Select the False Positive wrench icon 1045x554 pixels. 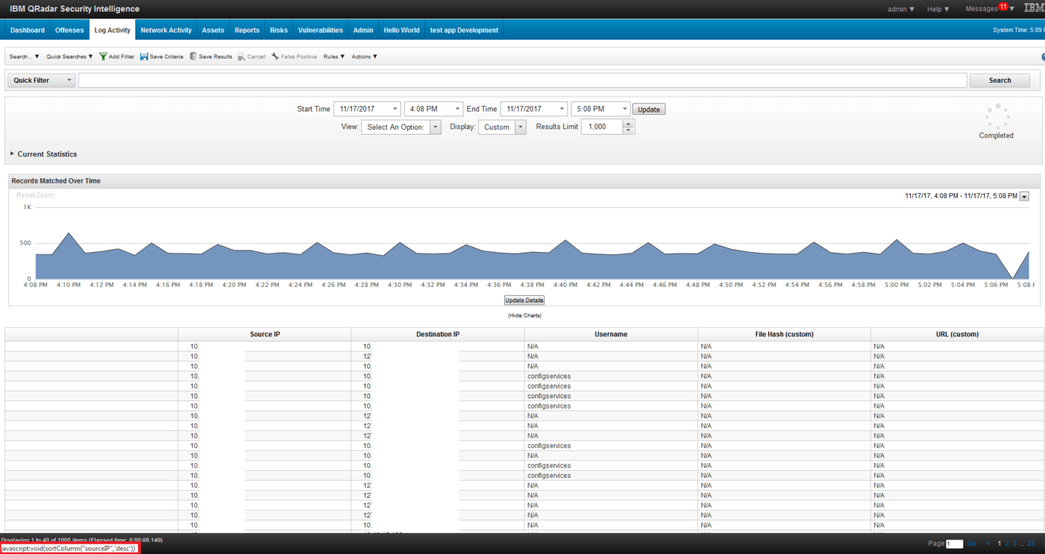click(x=275, y=56)
